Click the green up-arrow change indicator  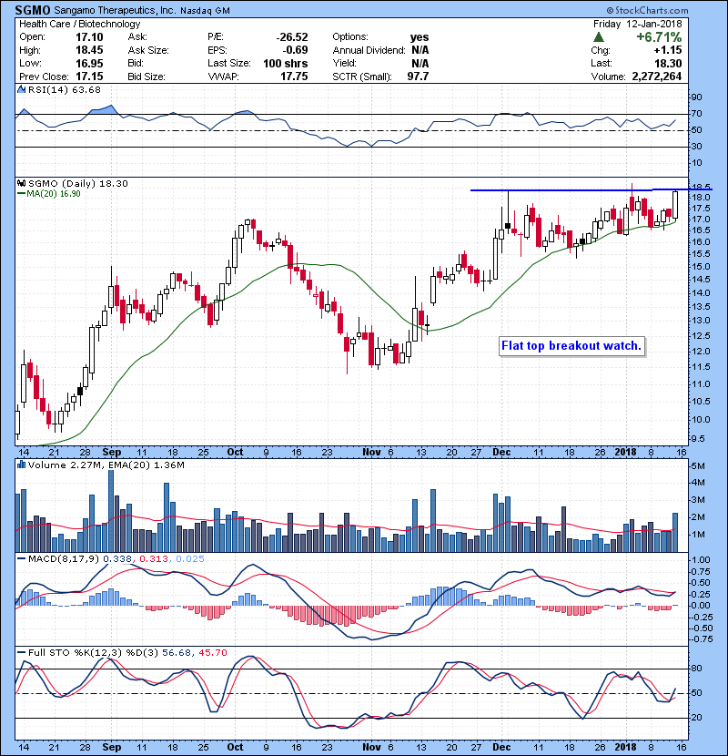(x=599, y=36)
